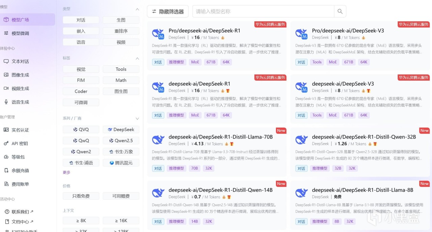The image size is (432, 232).
Task: Click the DeepSeek-R1-Distill-Qwen-32B whale logo
Action: [x=301, y=140]
